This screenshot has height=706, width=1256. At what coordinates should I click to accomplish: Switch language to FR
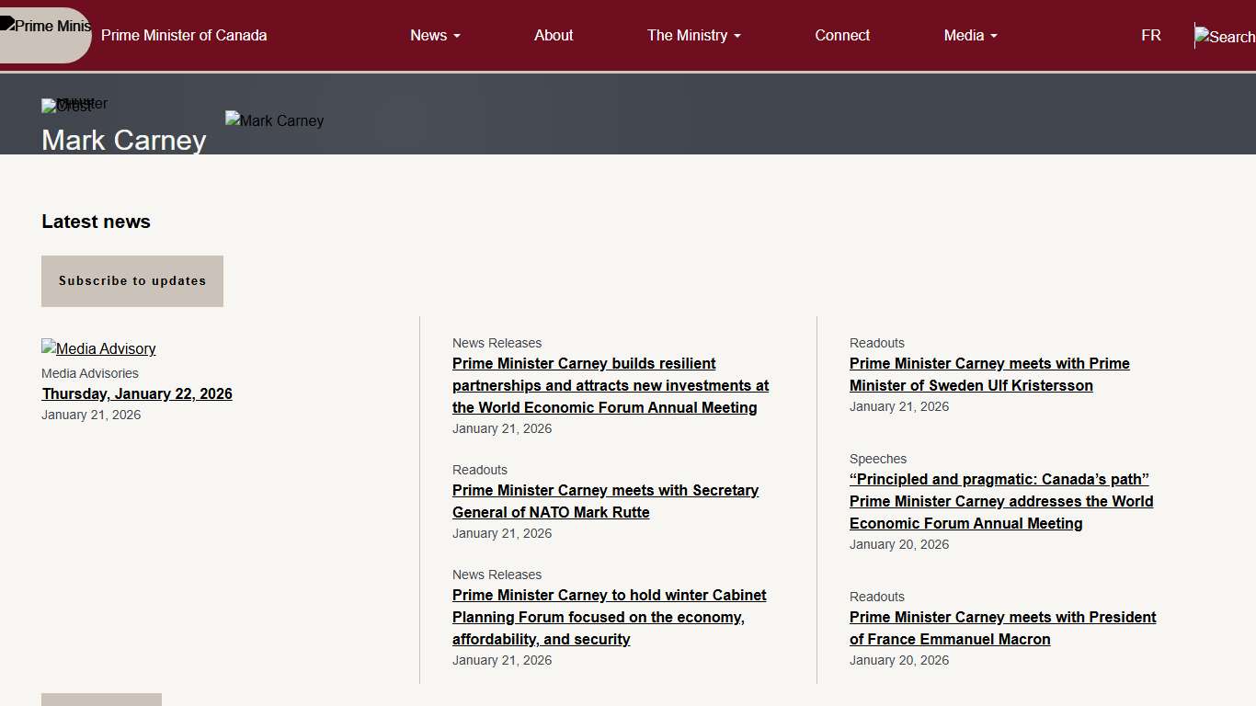(x=1151, y=35)
